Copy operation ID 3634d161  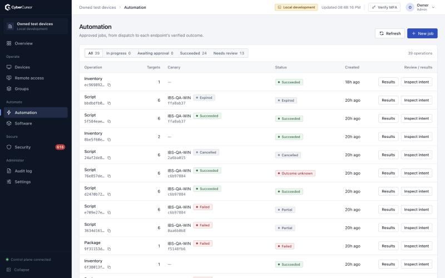(109, 231)
